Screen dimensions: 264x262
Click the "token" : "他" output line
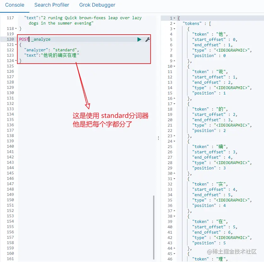point(210,34)
